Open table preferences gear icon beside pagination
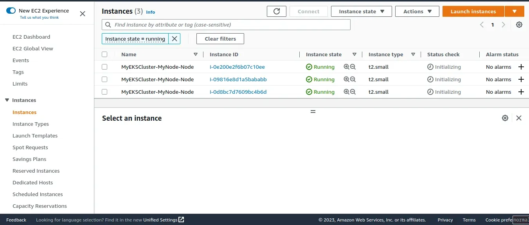 point(519,25)
